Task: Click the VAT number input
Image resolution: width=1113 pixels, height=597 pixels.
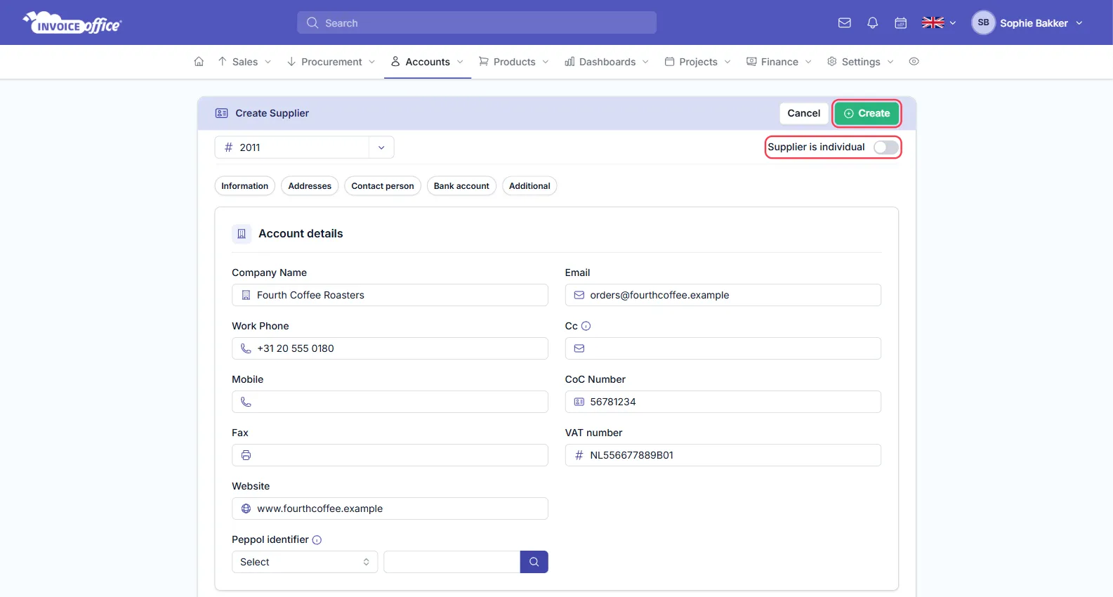Action: pyautogui.click(x=723, y=455)
